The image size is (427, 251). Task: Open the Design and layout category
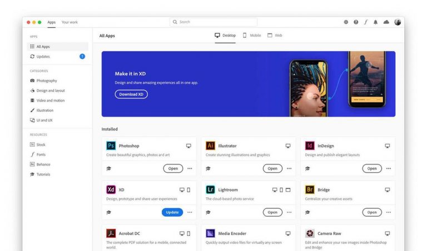pyautogui.click(x=47, y=91)
